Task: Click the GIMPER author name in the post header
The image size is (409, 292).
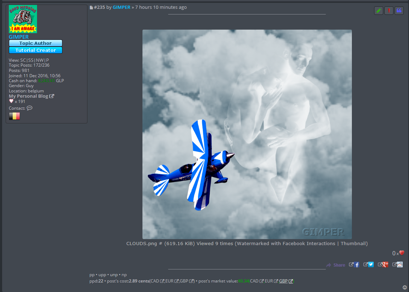Action: 122,7
